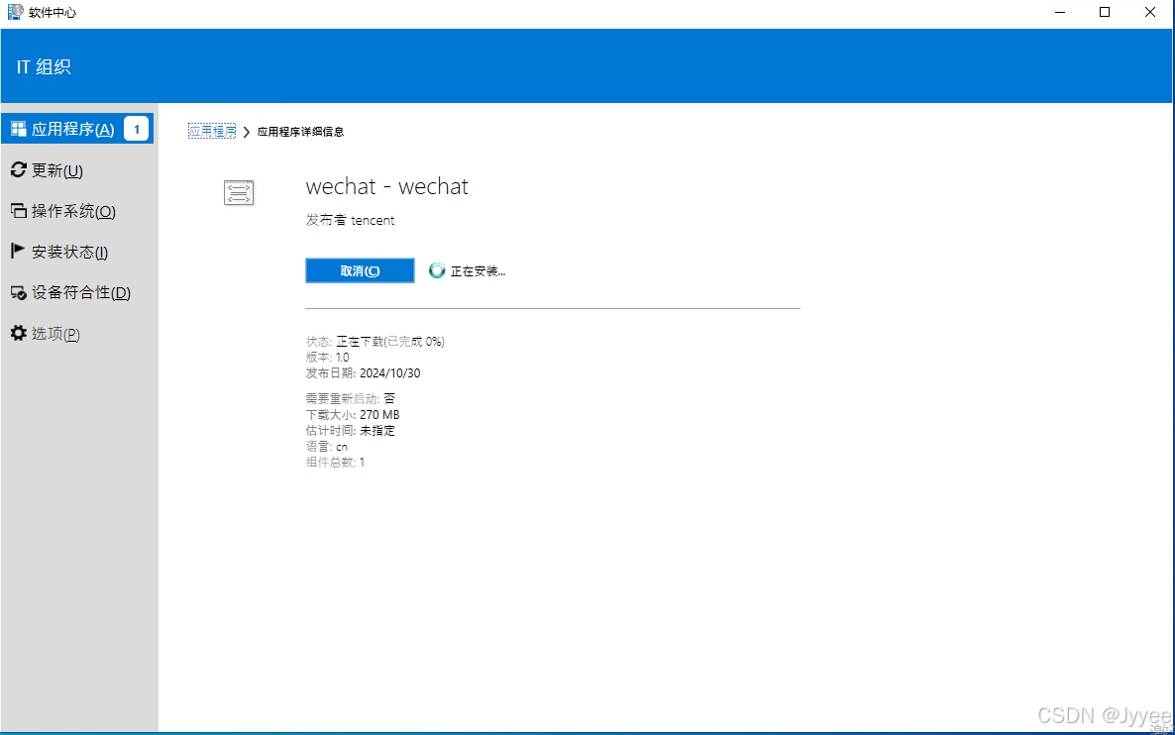Click the 软件中心 icon in title bar
Image resolution: width=1175 pixels, height=735 pixels.
tap(12, 12)
